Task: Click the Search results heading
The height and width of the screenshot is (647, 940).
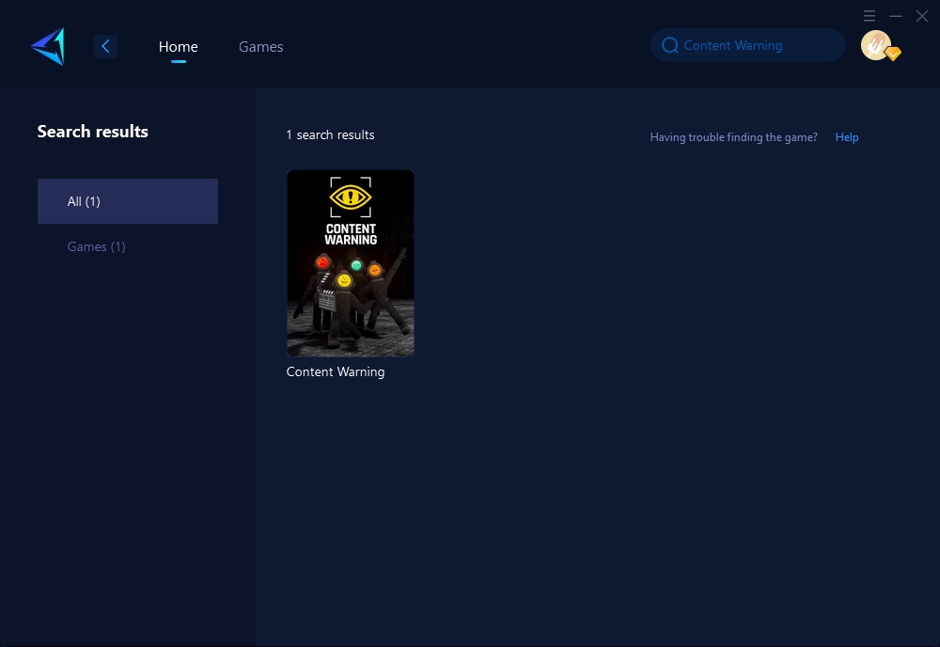Action: tap(93, 132)
